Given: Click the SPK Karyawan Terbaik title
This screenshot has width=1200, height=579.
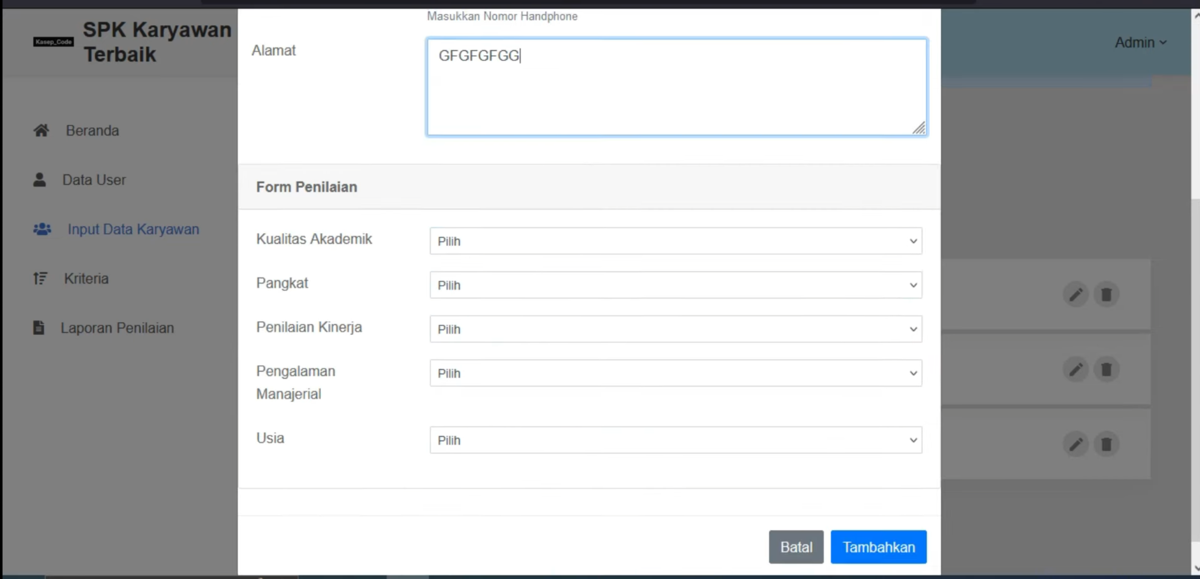Looking at the screenshot, I should coord(157,42).
